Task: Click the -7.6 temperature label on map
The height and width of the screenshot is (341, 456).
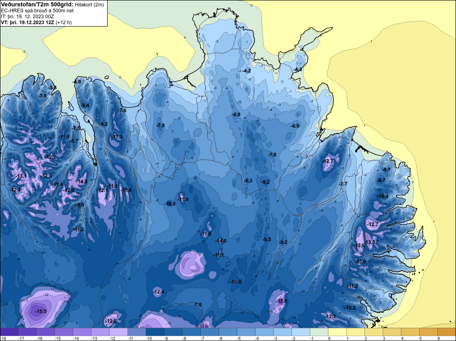Action: point(122,110)
